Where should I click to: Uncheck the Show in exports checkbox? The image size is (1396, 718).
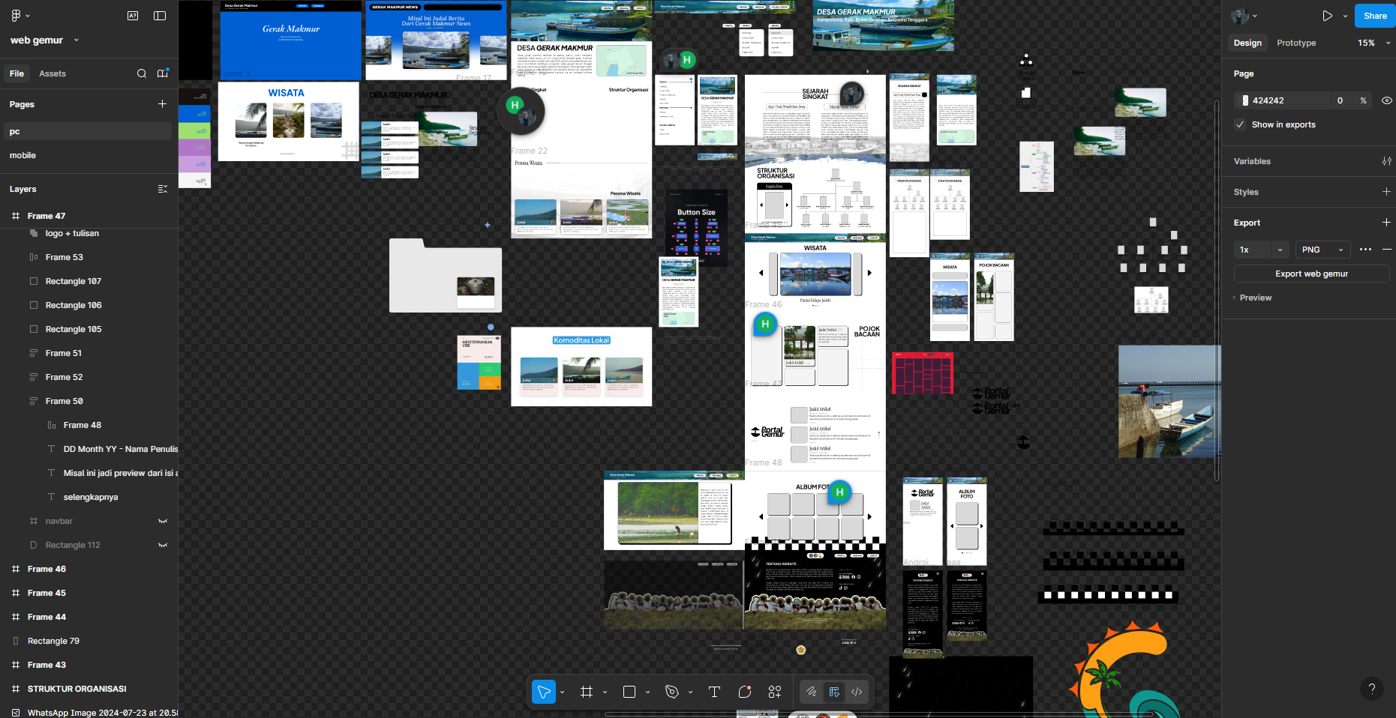click(x=1241, y=124)
